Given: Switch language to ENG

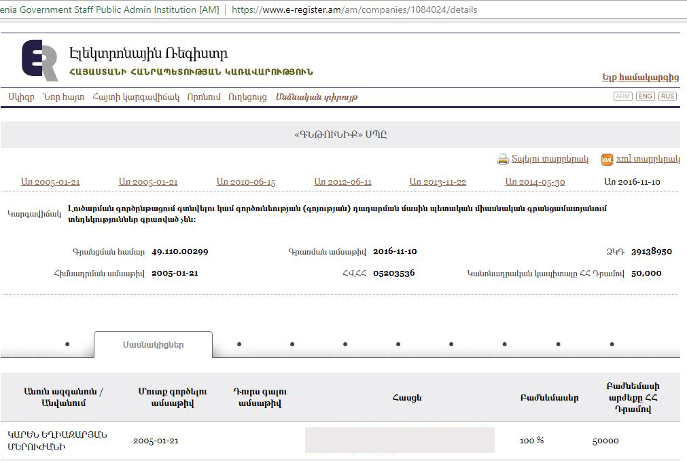Looking at the screenshot, I should (x=646, y=96).
